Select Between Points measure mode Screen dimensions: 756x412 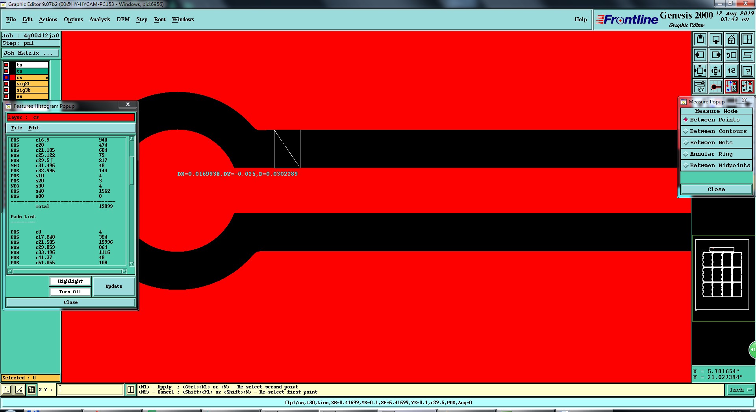[716, 120]
